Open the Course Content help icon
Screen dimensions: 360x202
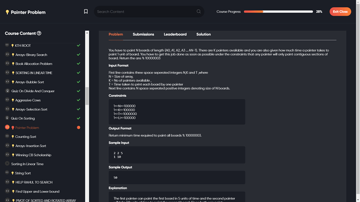point(39,33)
